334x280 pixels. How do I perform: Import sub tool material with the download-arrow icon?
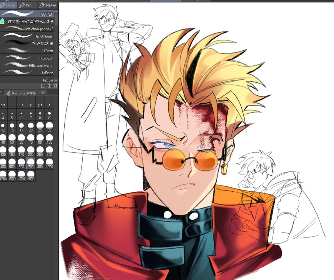(43, 86)
